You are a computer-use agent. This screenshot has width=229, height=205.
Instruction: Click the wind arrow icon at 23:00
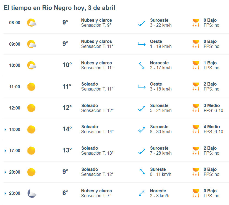click(x=142, y=193)
